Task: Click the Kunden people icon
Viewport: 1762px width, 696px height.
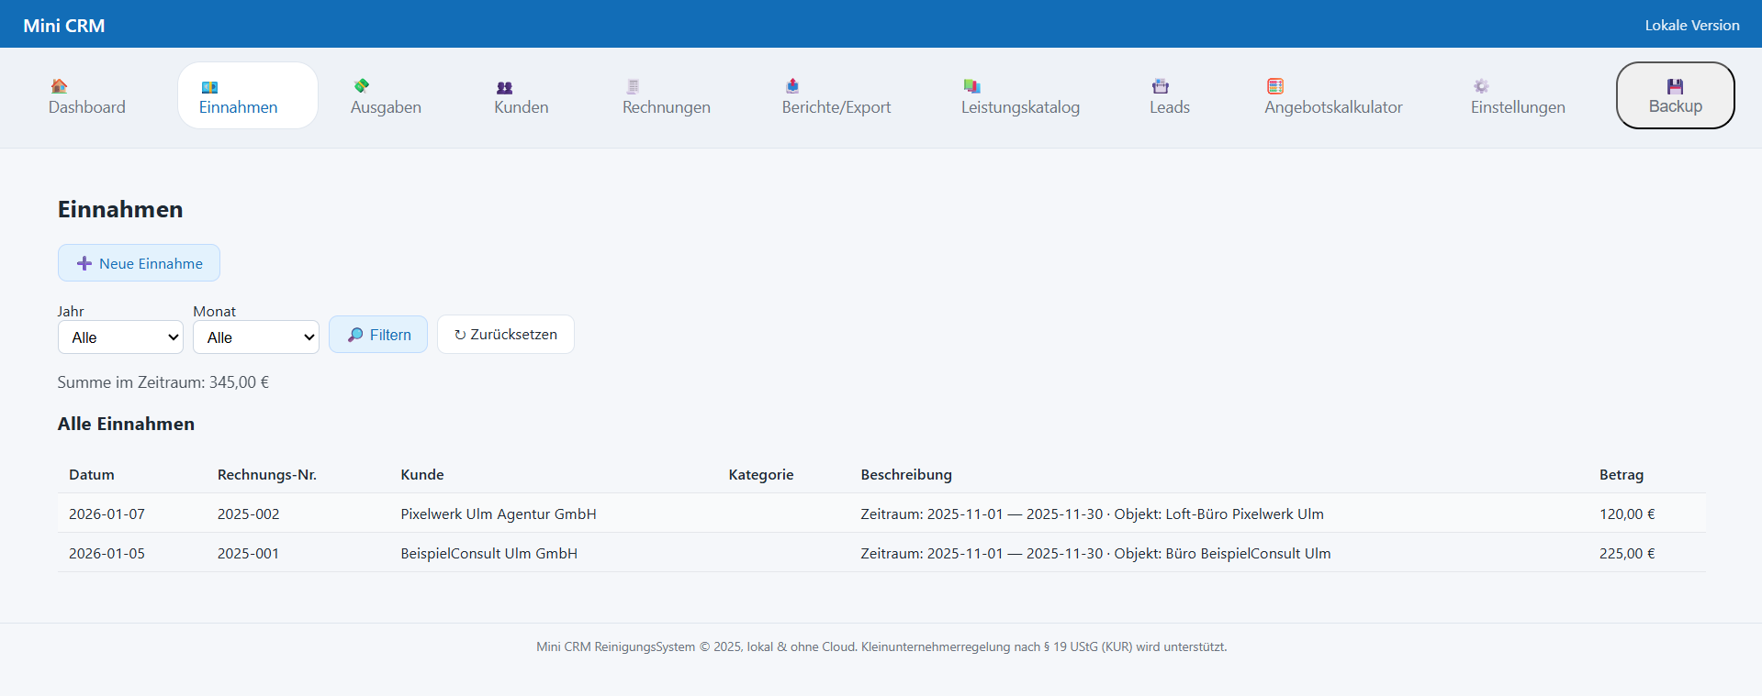Action: (504, 87)
